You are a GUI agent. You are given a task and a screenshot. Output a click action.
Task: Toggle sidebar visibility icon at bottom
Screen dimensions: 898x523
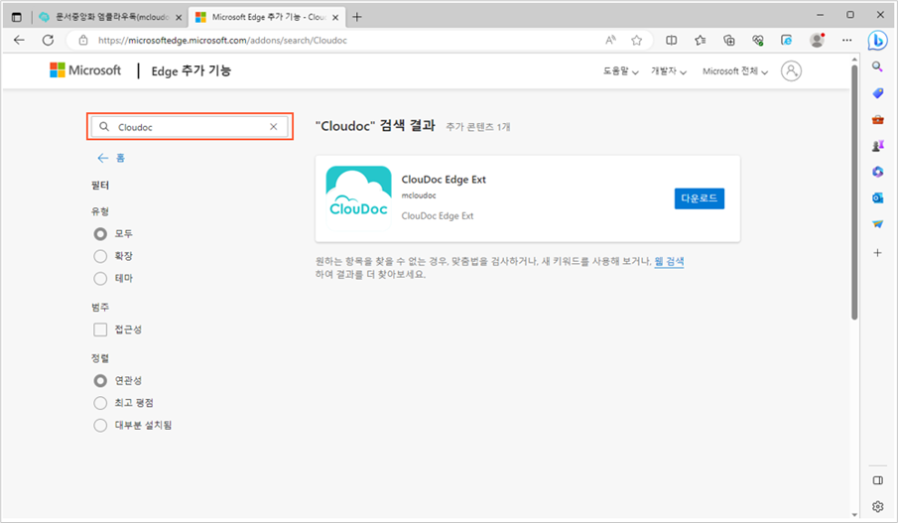[877, 480]
